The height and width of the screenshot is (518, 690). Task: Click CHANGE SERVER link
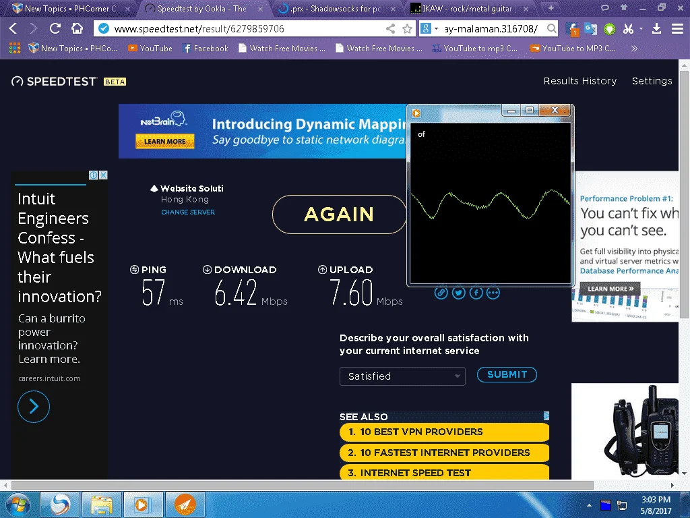(188, 212)
